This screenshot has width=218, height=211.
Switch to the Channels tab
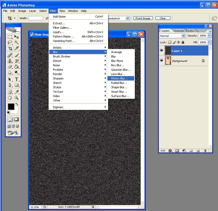tap(179, 31)
